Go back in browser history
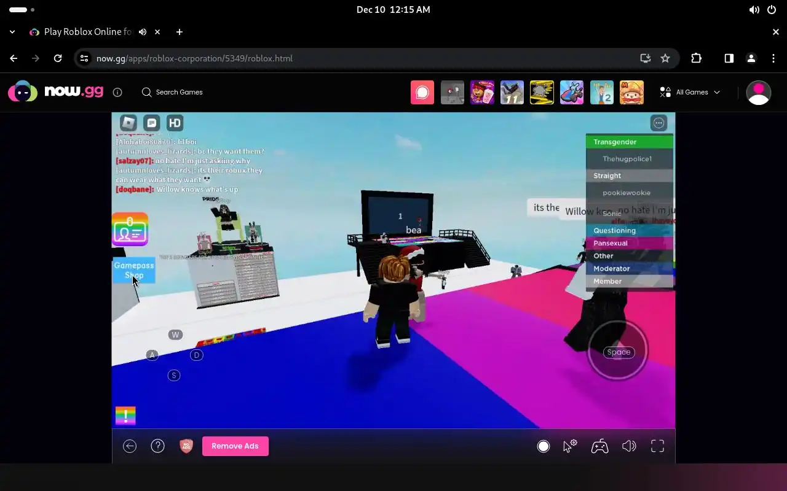 14,58
